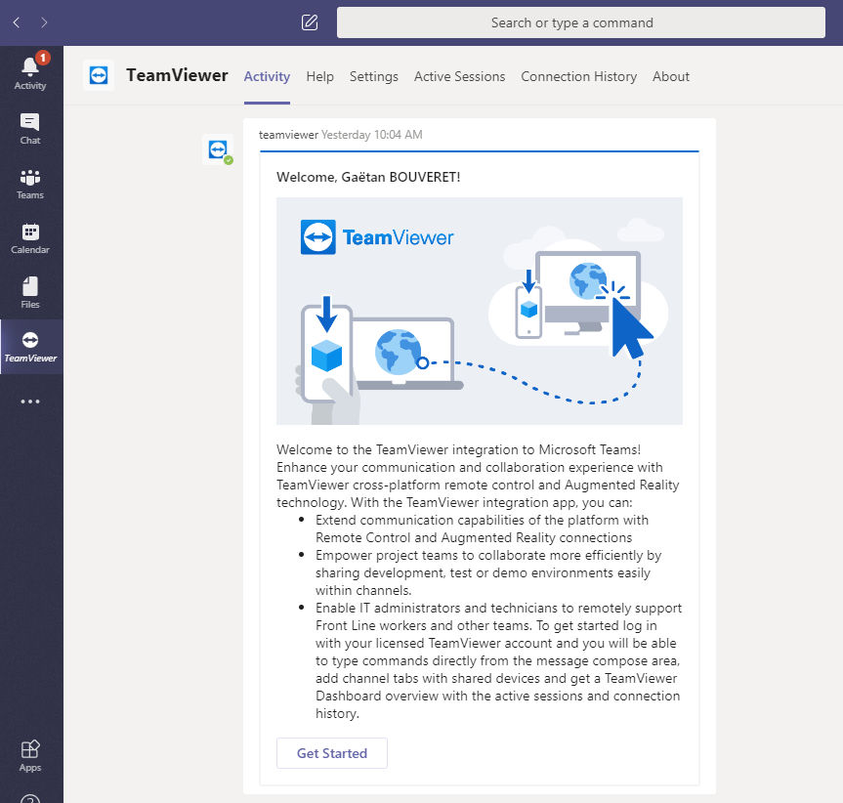Go back with the left arrow
This screenshot has height=803, width=843.
(17, 22)
